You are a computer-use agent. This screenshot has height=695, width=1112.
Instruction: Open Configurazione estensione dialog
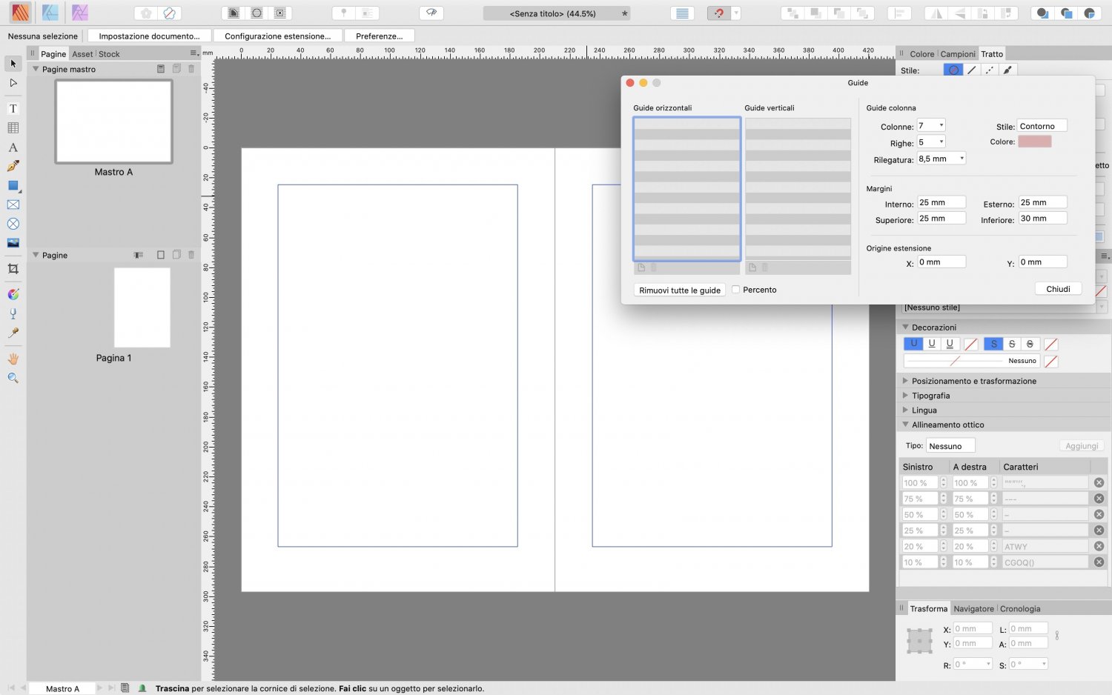[x=277, y=36]
